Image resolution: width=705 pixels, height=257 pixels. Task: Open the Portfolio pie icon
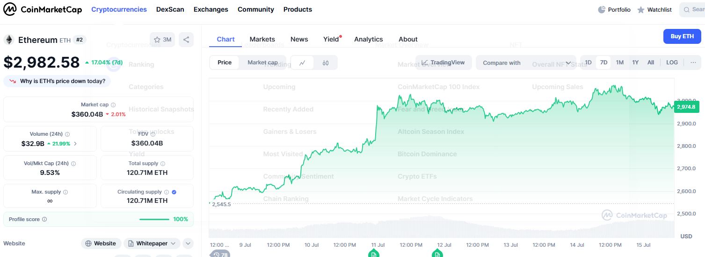pyautogui.click(x=602, y=9)
